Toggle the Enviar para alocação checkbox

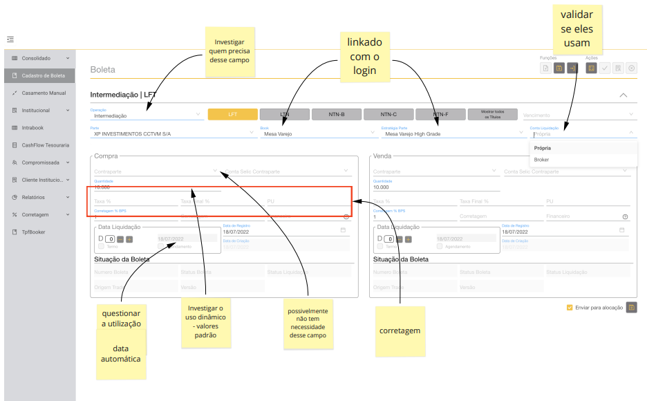570,308
